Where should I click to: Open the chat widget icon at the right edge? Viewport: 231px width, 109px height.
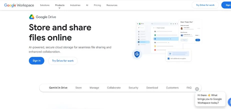[229, 102]
